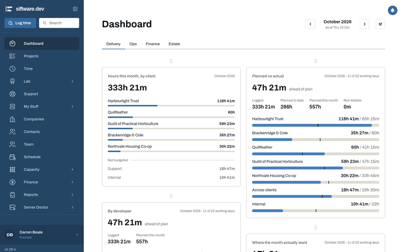The width and height of the screenshot is (403, 252).
Task: Click the siftware.dev logo icon
Action: click(x=9, y=9)
